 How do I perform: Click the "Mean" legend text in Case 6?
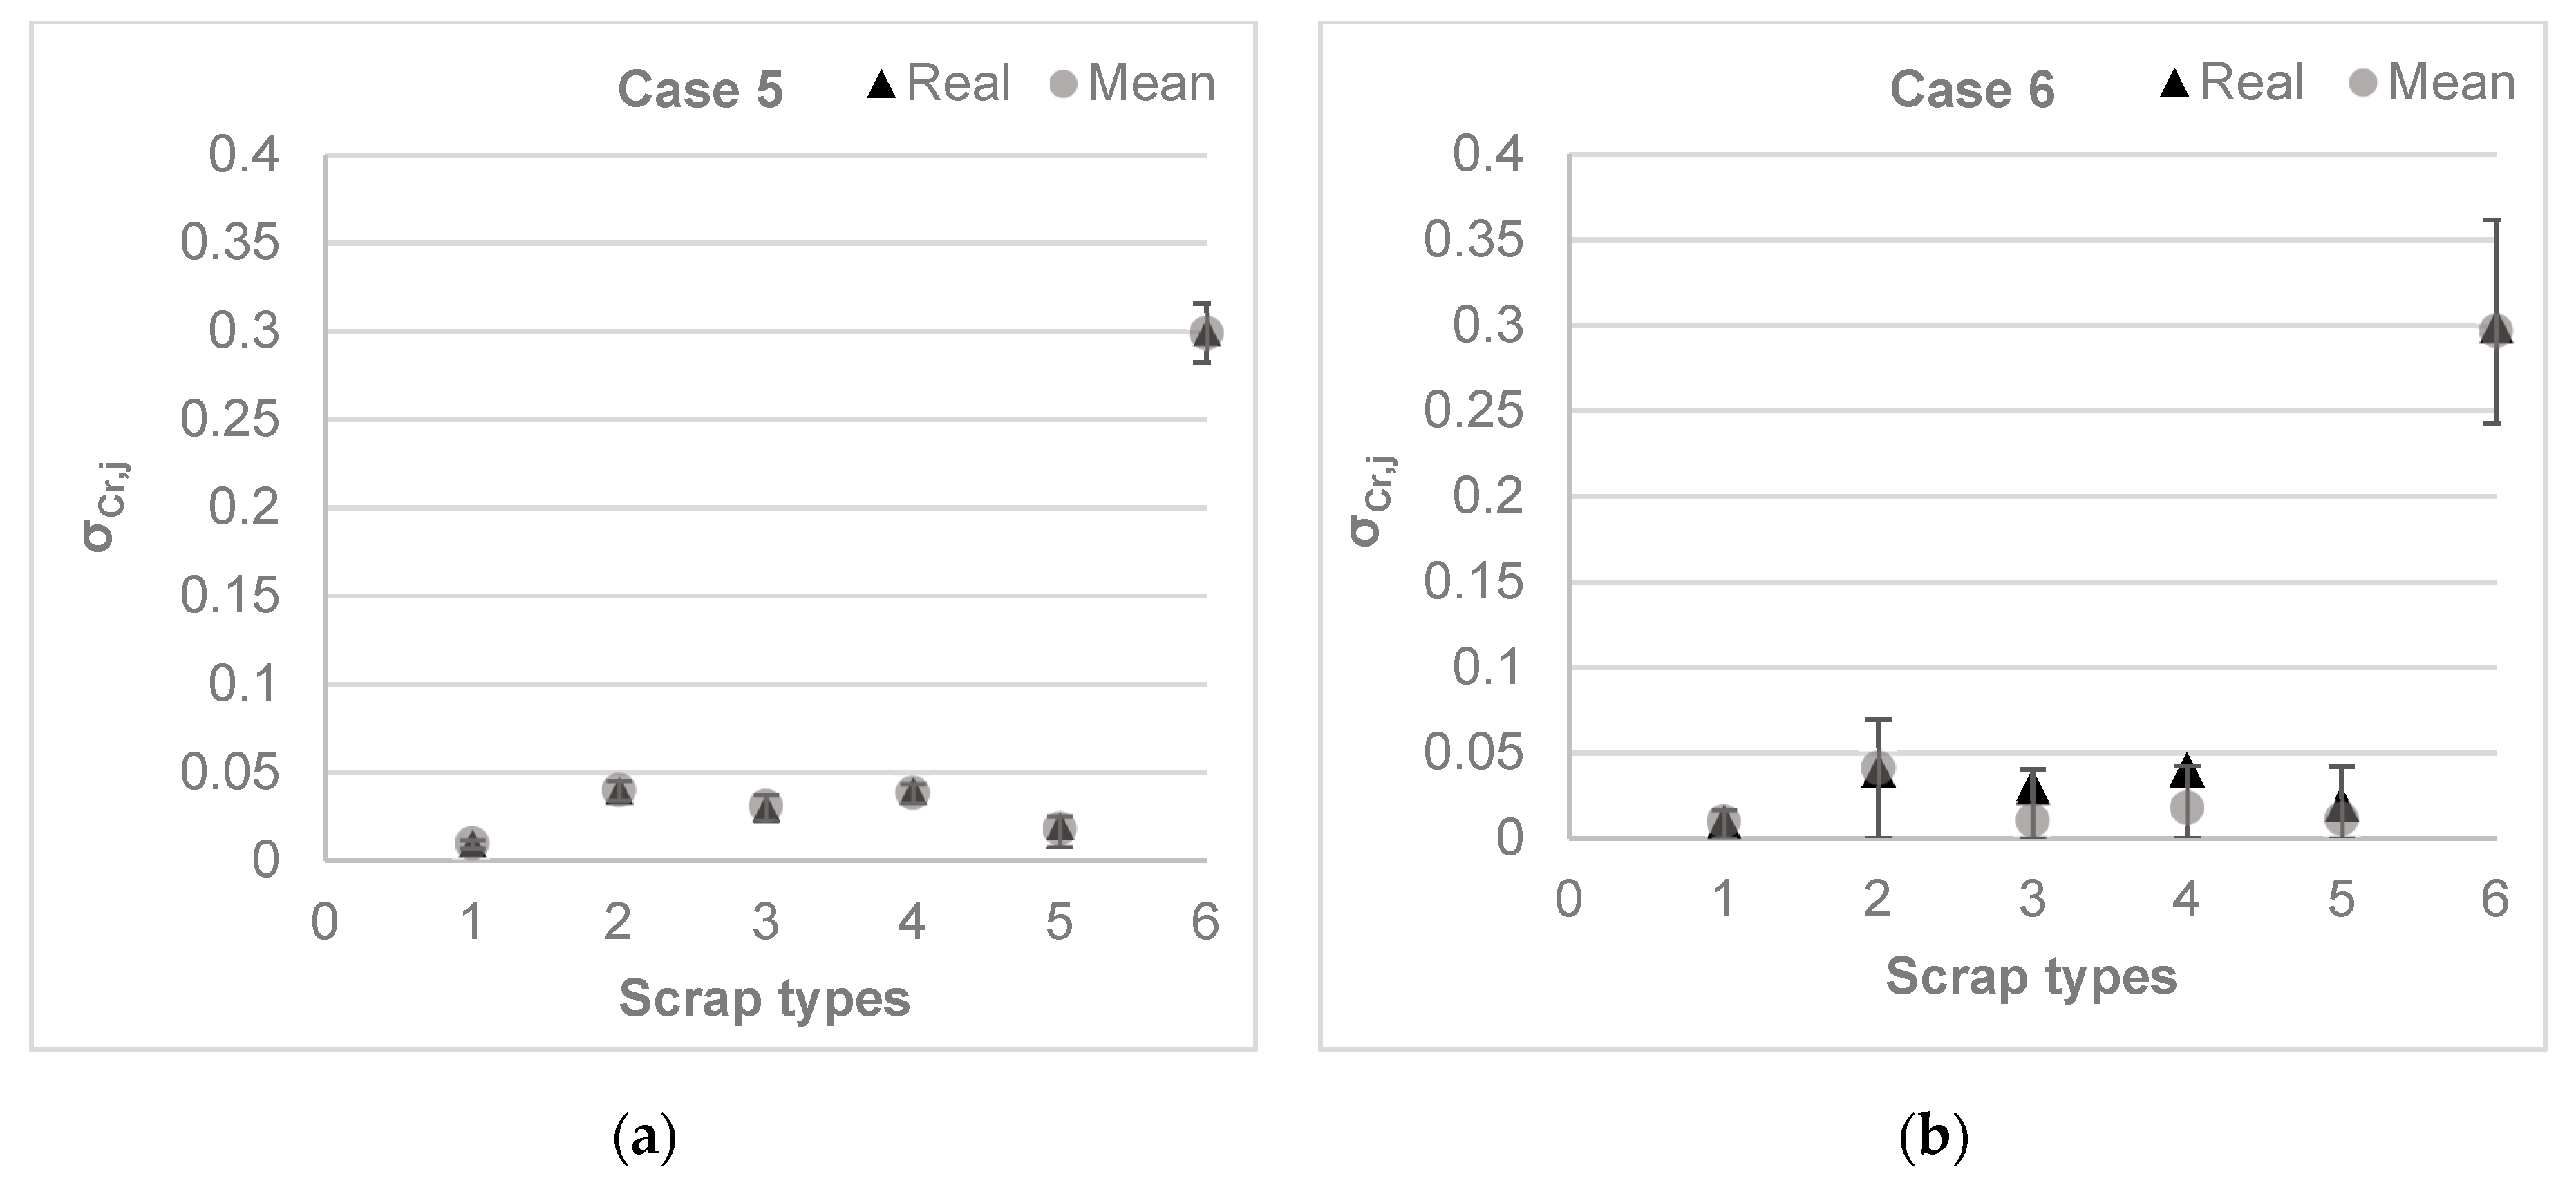pyautogui.click(x=2451, y=83)
